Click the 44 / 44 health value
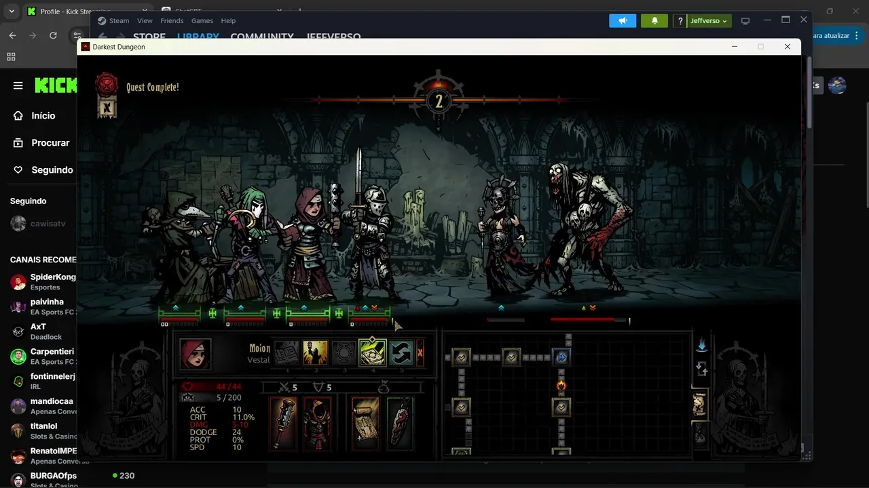 pos(229,387)
